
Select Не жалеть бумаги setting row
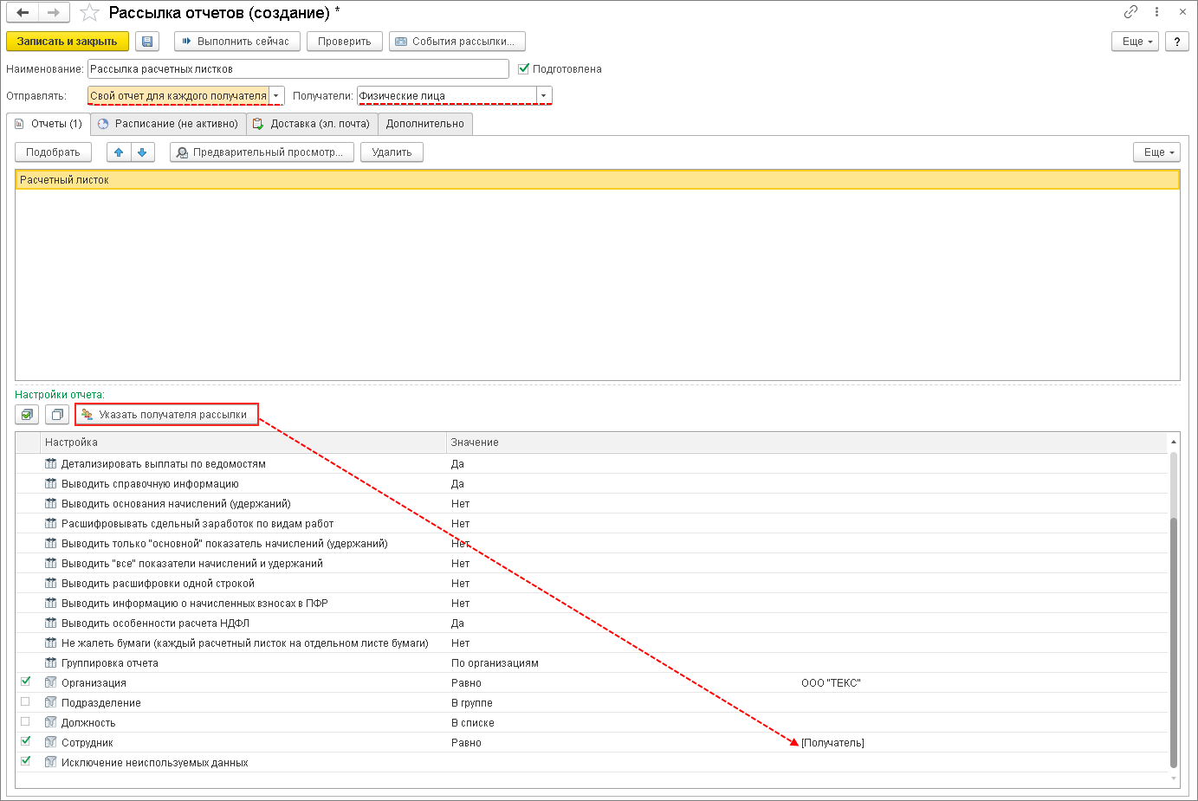(x=592, y=643)
